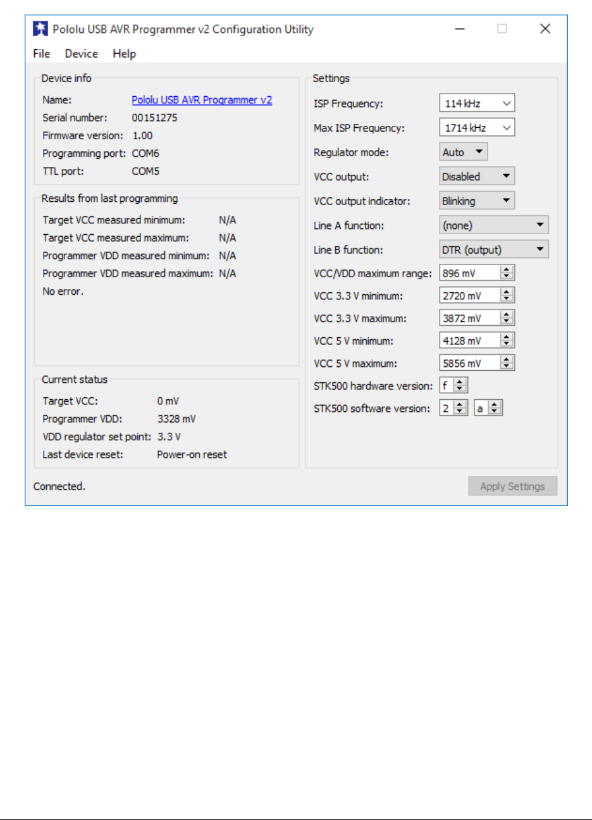Open the ISP Frequency dropdown
592x820 pixels.
pos(477,103)
